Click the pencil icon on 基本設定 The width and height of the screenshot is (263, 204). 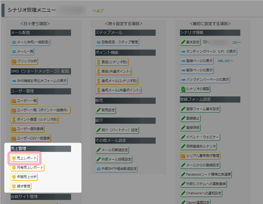click(183, 42)
